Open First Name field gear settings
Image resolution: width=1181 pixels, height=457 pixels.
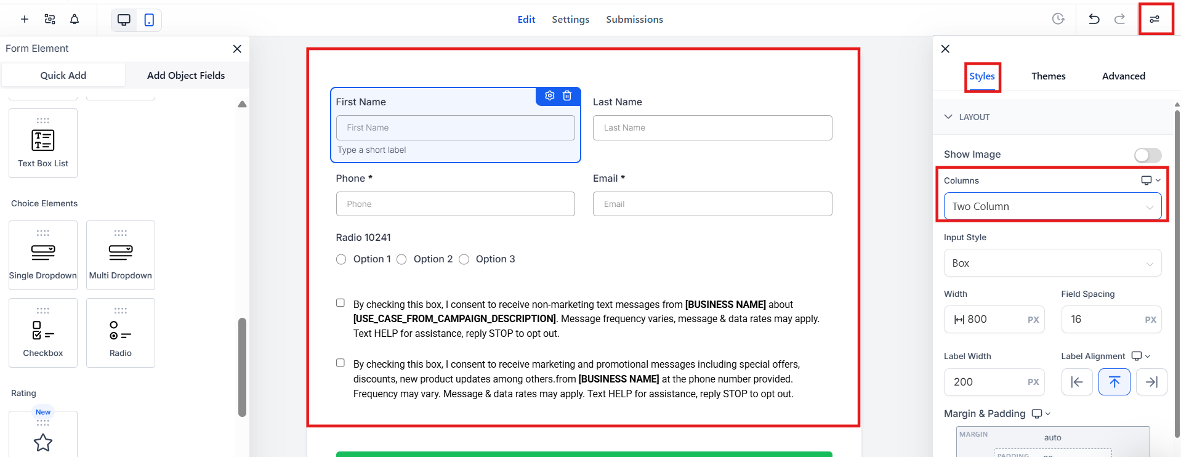click(550, 95)
